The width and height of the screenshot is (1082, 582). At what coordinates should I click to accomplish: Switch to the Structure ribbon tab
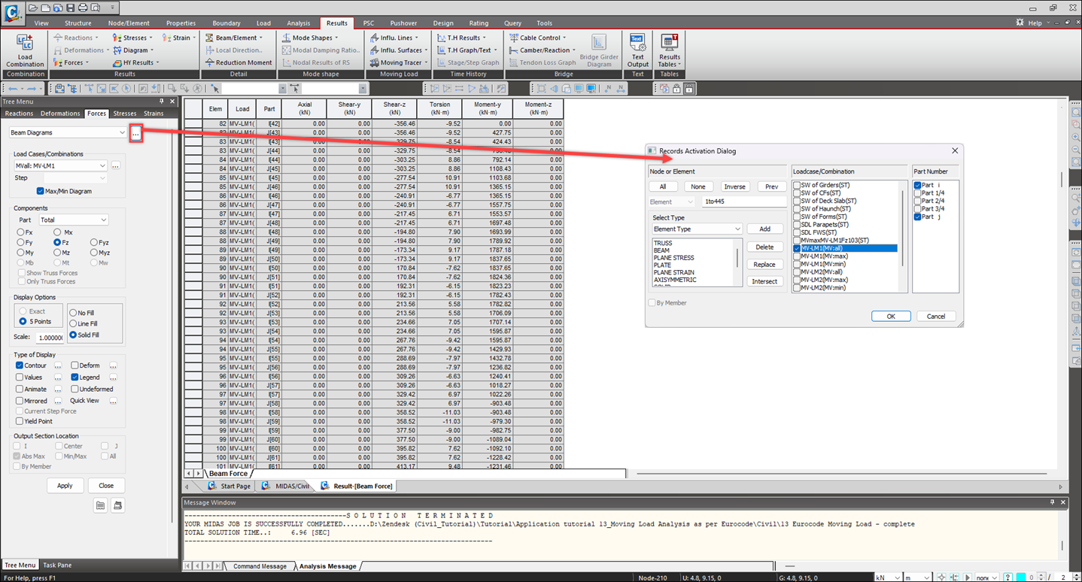[78, 23]
